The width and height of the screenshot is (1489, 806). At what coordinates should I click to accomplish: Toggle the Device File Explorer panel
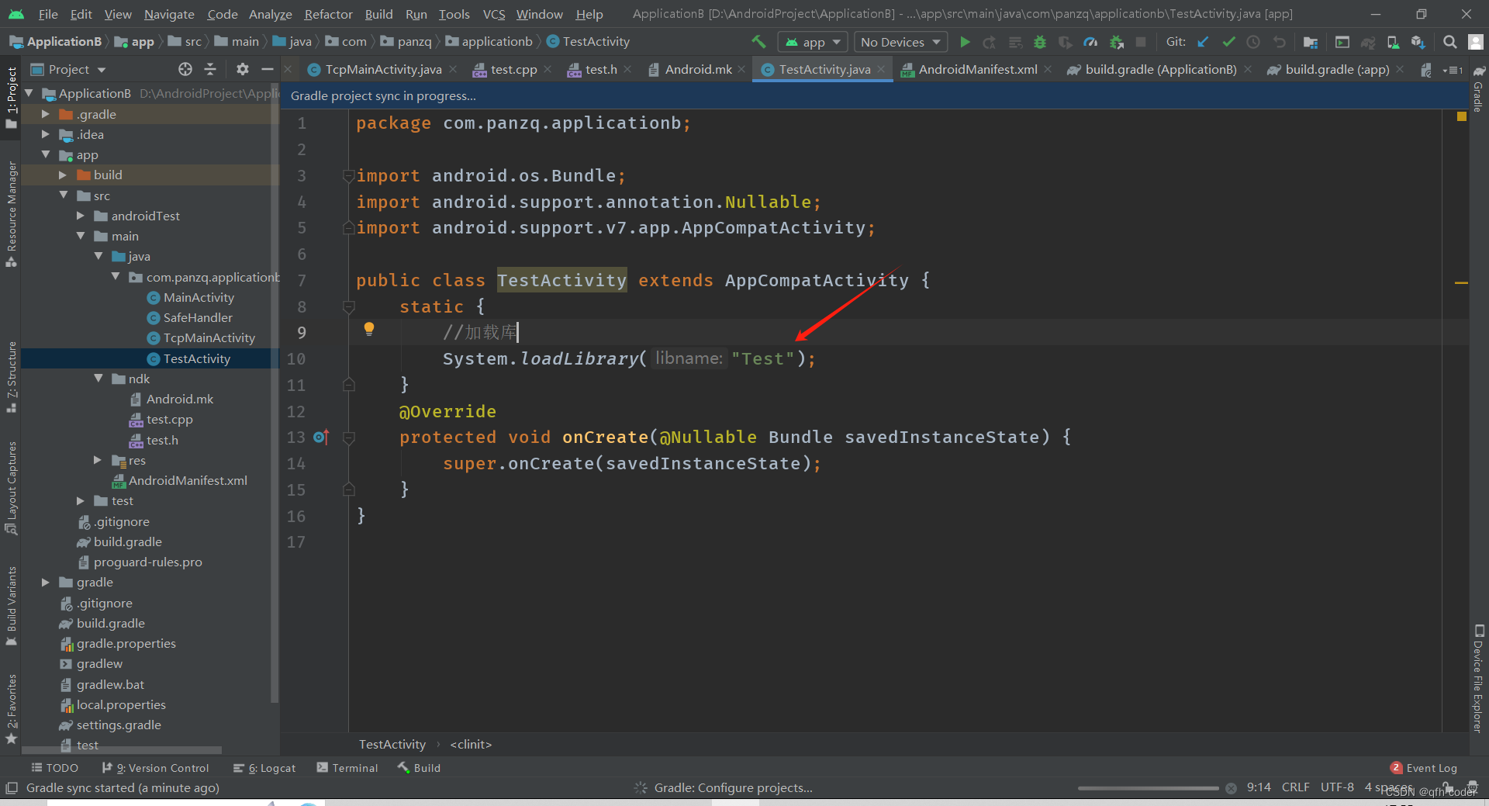click(1478, 679)
